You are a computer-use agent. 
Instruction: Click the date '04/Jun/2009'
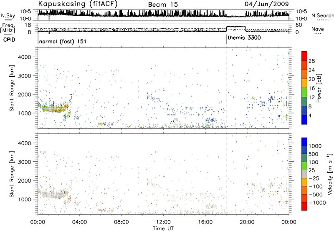tap(267, 4)
